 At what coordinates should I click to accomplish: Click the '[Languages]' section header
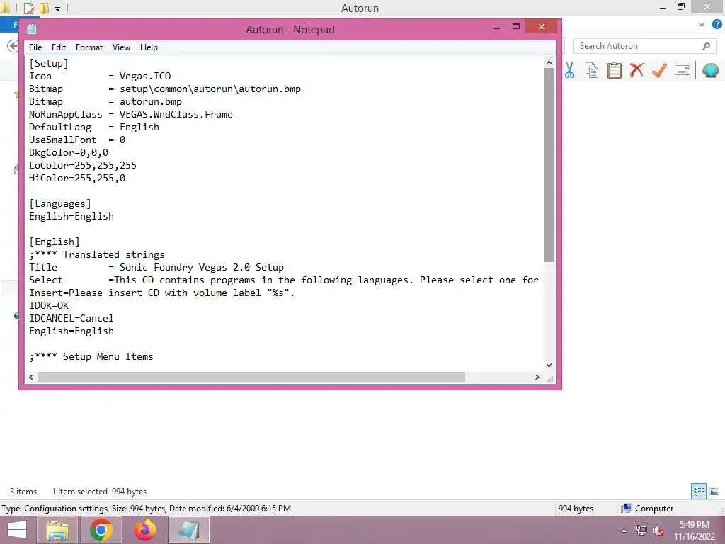tap(60, 203)
